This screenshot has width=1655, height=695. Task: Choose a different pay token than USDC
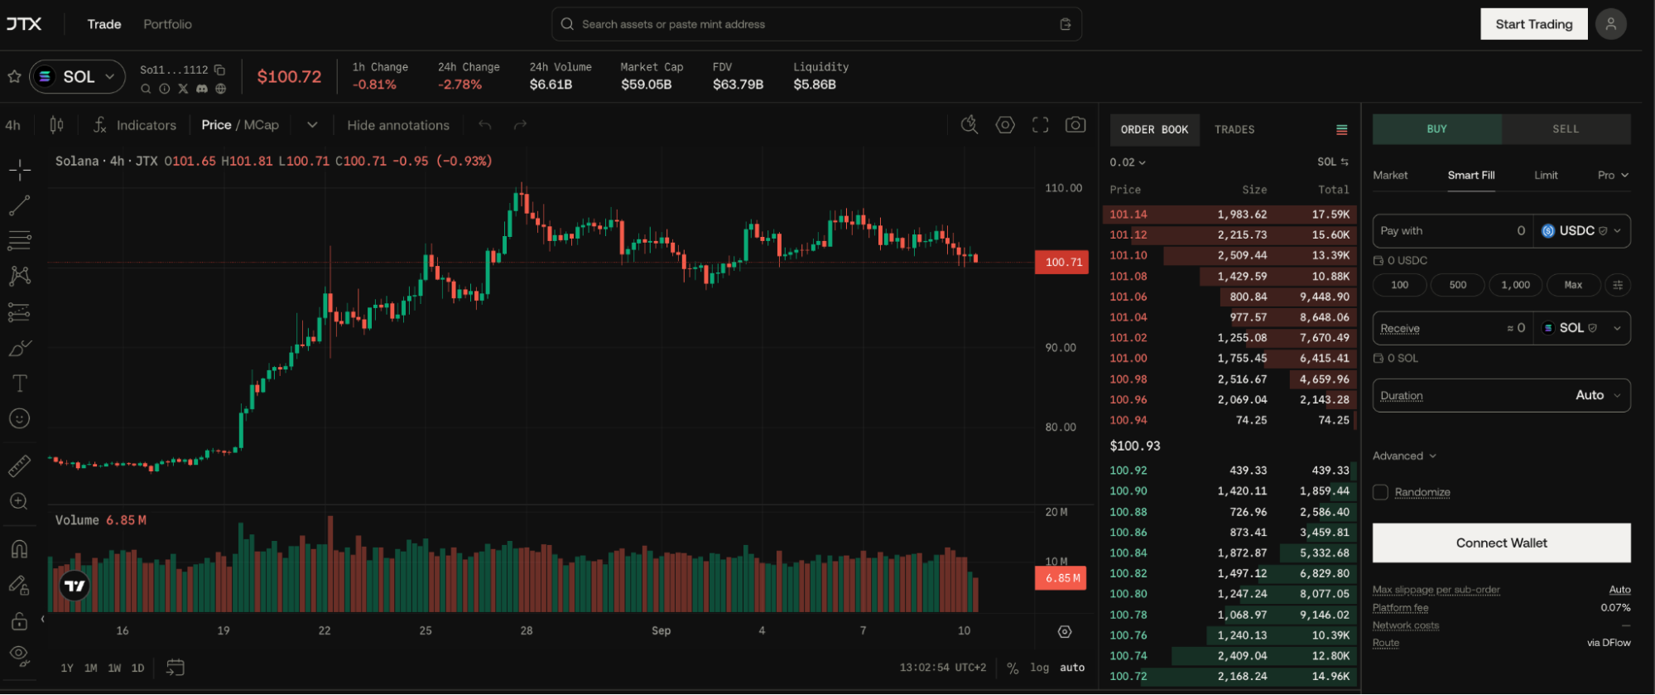1581,231
